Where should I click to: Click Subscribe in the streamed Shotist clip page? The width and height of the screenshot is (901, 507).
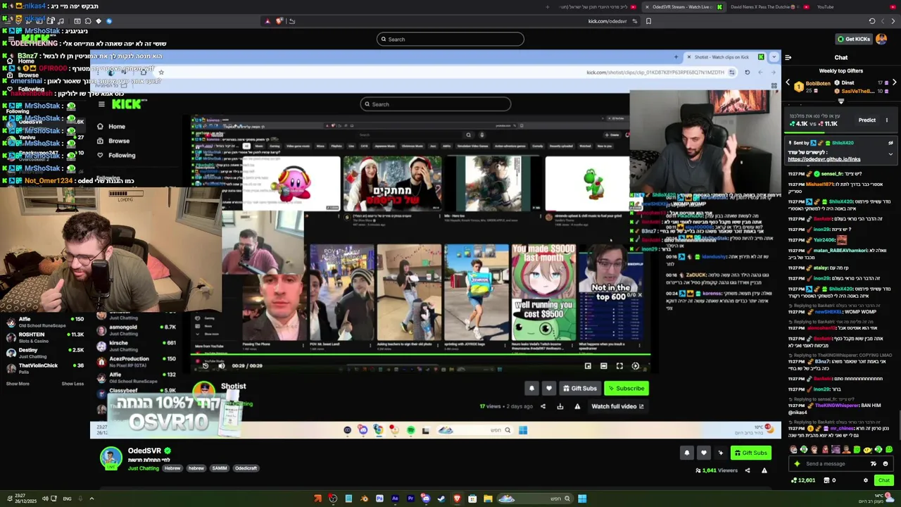[626, 389]
